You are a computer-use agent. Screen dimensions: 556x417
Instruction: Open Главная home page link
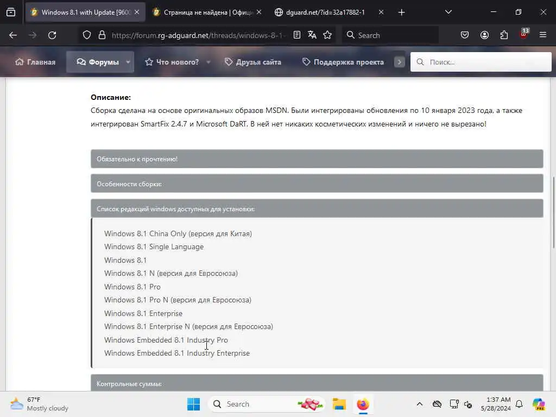[x=35, y=62]
